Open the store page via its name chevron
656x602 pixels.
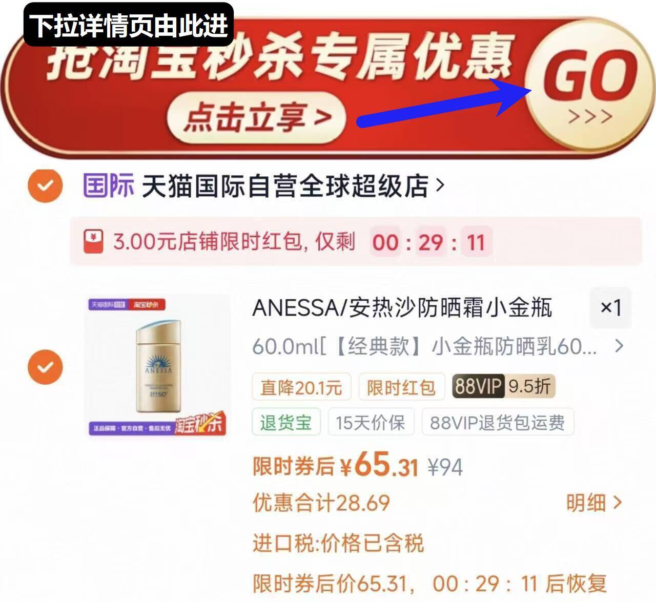(440, 185)
